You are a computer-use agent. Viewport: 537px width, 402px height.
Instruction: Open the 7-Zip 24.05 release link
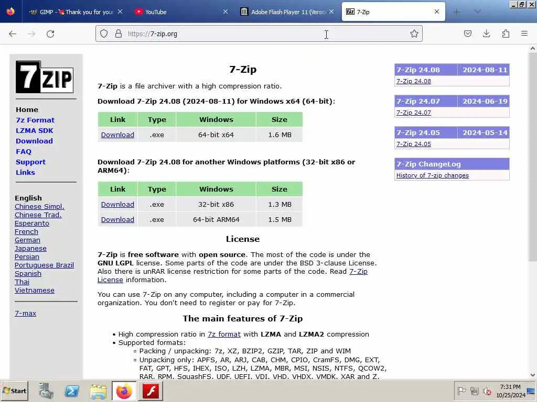coord(414,144)
